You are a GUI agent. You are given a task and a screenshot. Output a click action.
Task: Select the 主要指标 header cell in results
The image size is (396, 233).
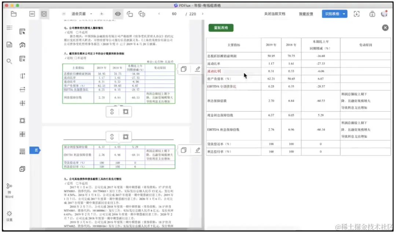(234, 45)
